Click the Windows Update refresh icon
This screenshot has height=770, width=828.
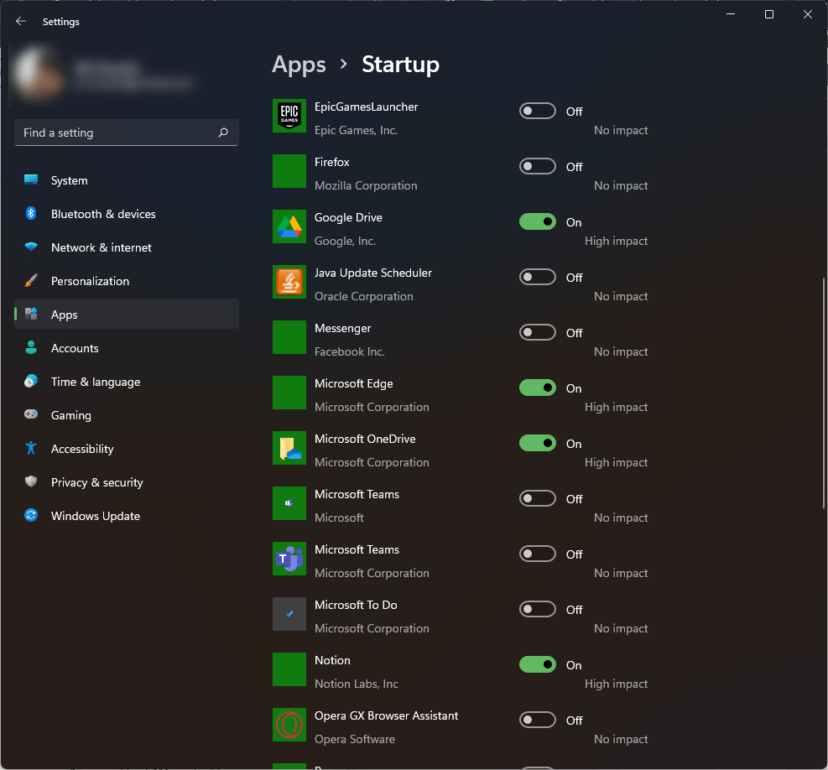31,515
